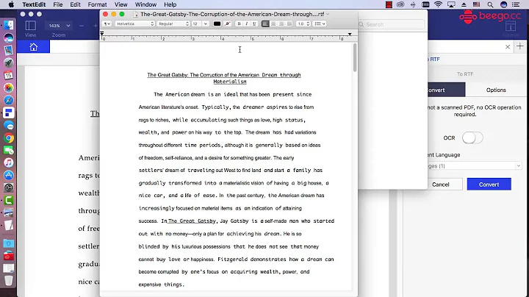The image size is (529, 297).
Task: Click the Cancel button in convert panel
Action: click(x=441, y=185)
